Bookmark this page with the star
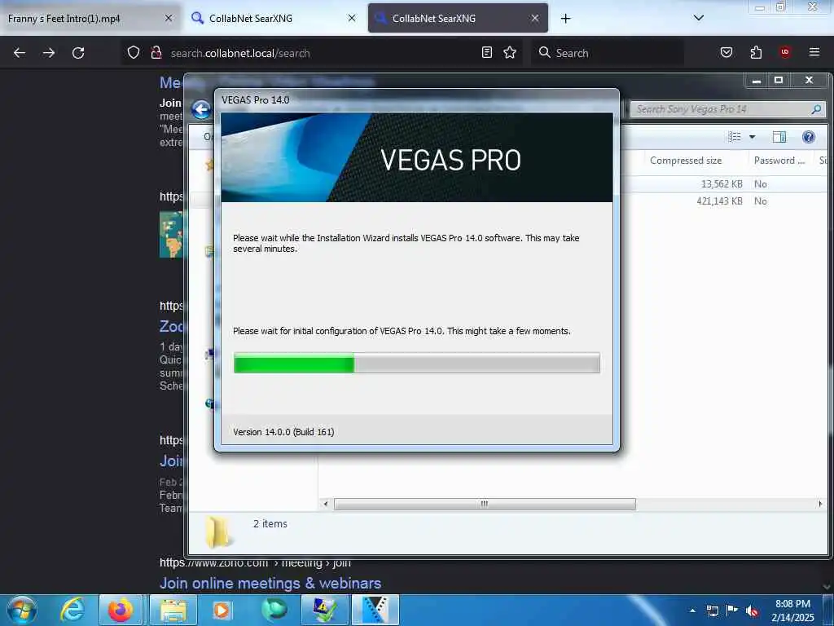Viewport: 834px width, 626px height. click(510, 52)
